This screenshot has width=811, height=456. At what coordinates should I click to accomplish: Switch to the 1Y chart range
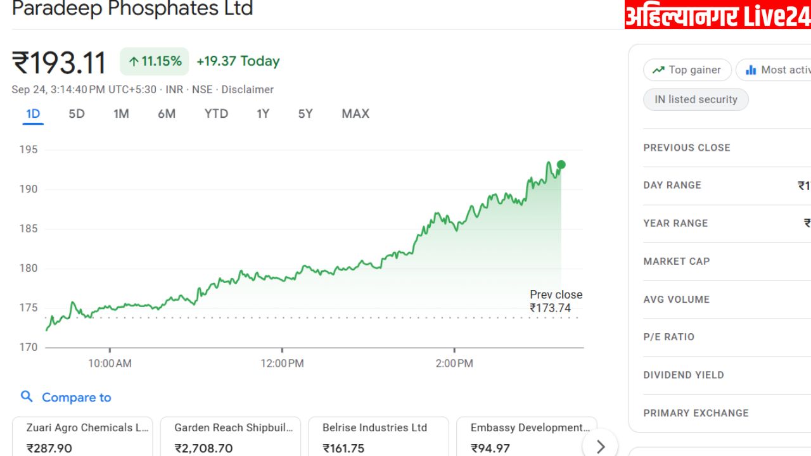[x=263, y=114]
